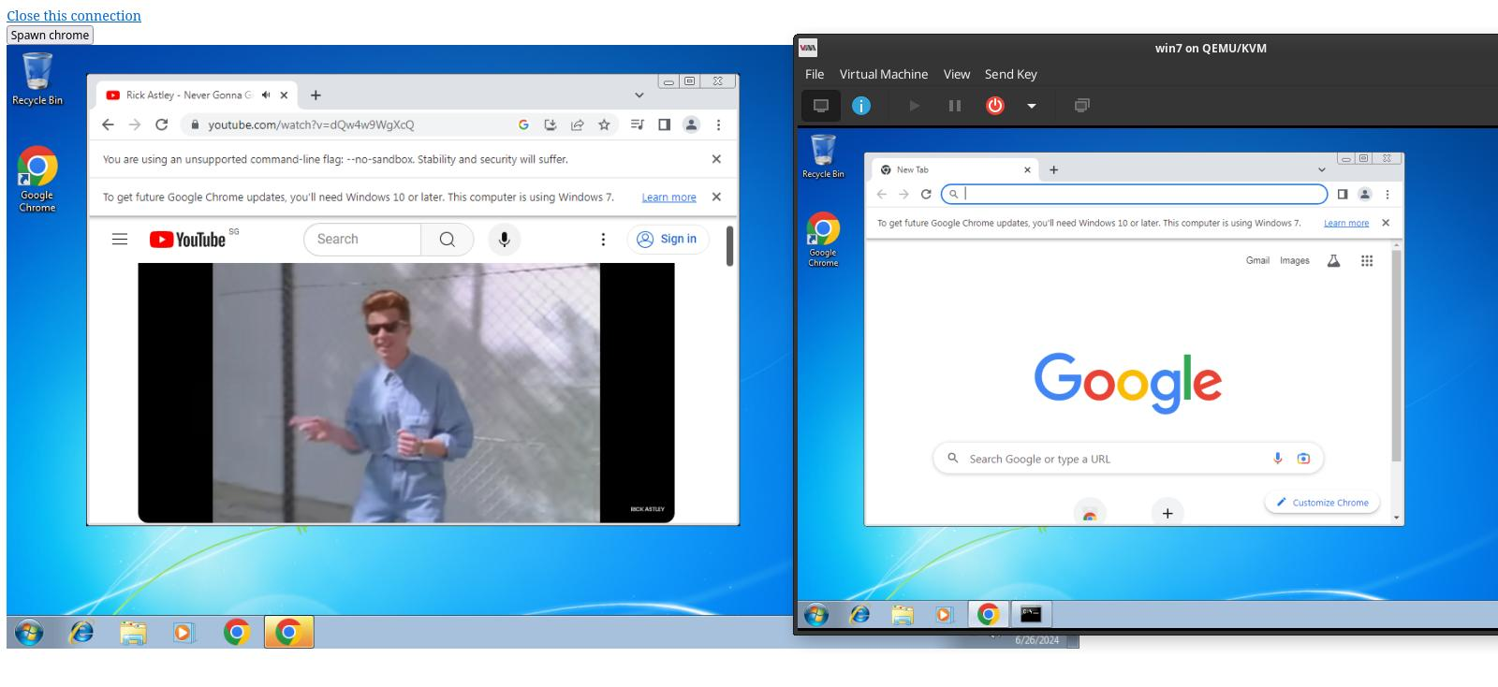
Task: Open a new tab in VM Chrome window
Action: (x=1053, y=169)
